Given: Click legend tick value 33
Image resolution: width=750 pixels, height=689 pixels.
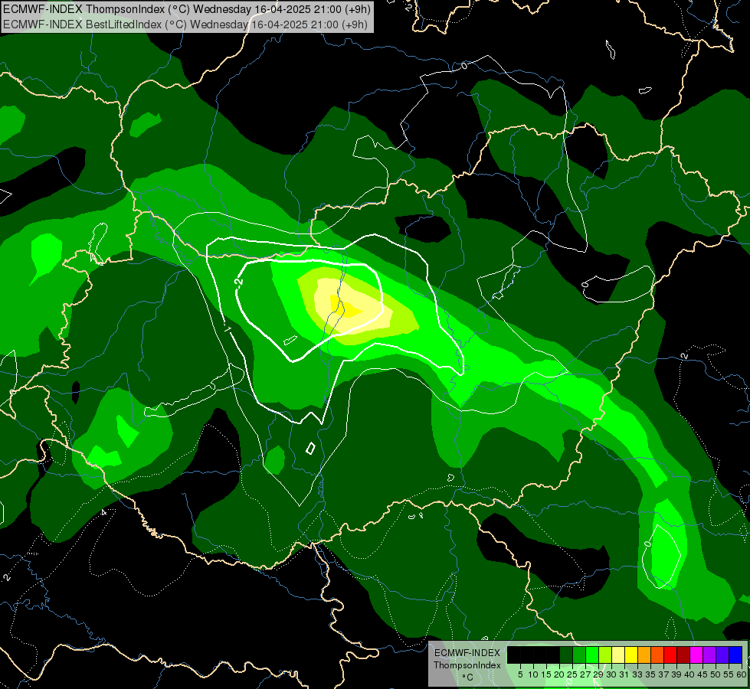Looking at the screenshot, I should tap(637, 674).
